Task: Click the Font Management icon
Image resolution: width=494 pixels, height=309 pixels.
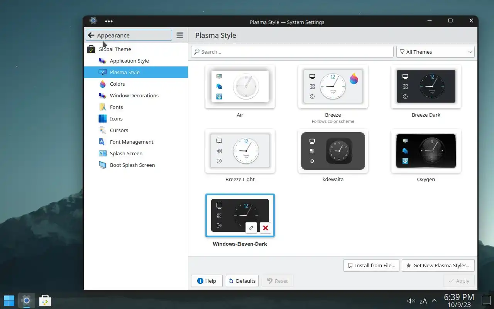Action: (x=102, y=142)
